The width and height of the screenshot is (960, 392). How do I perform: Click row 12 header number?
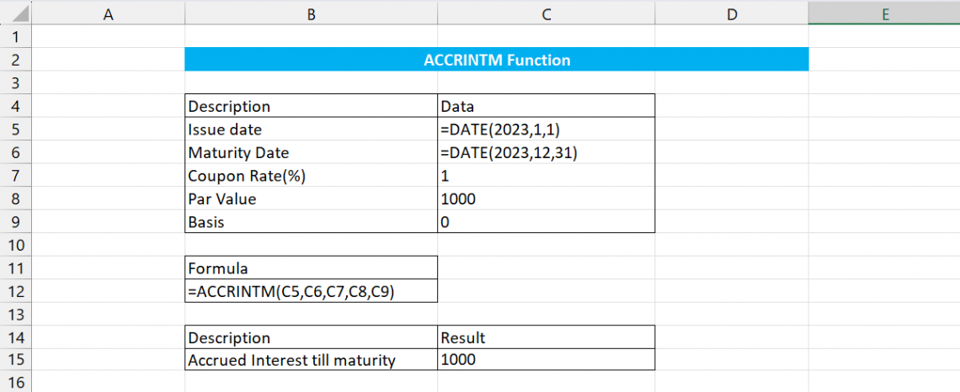[x=16, y=292]
